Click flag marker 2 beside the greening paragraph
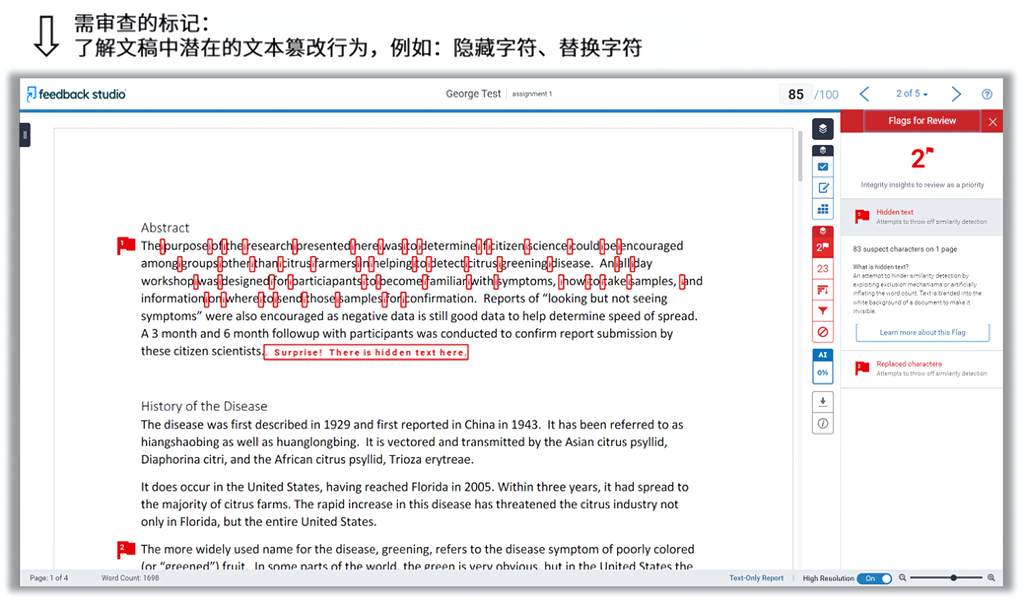 click(126, 550)
